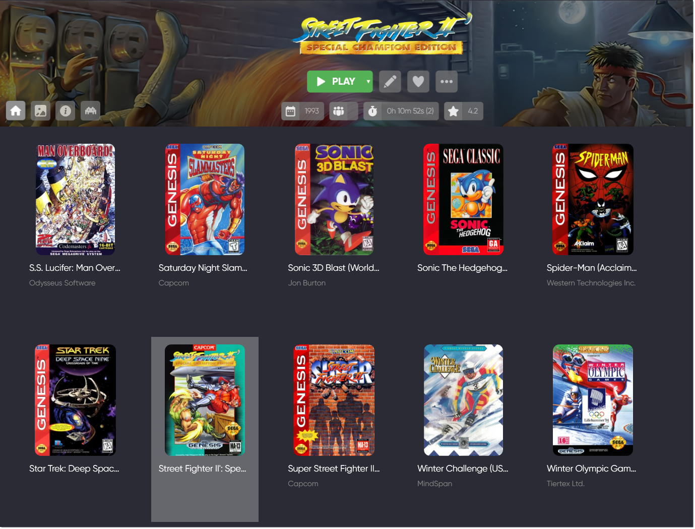
Task: Click Capcom under Saturday Night Slammasters
Action: click(x=173, y=283)
